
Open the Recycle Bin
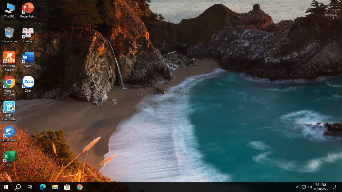click(x=9, y=32)
